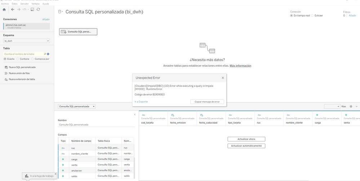Click the Nueva extensión de tabla icon

6,79
